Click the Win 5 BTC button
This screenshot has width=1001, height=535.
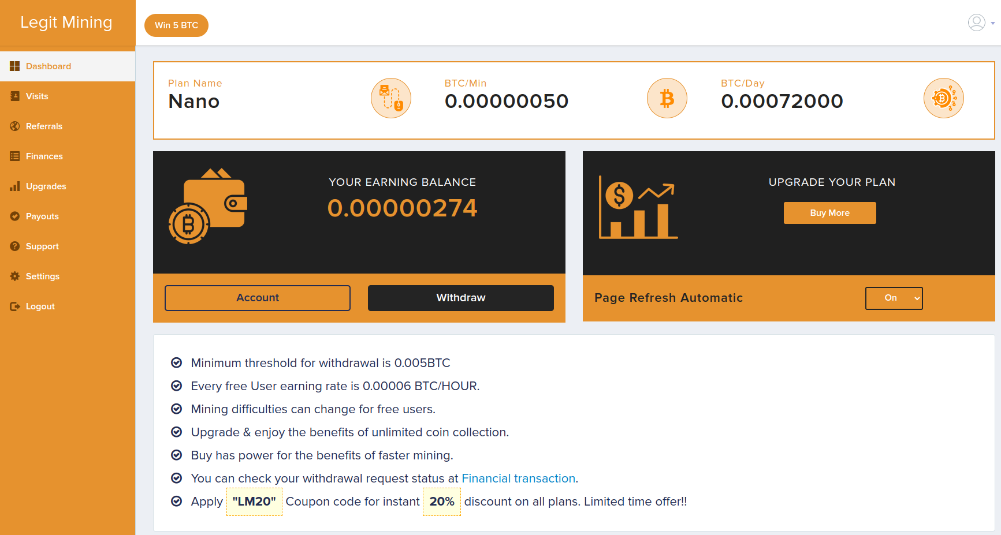coord(176,25)
